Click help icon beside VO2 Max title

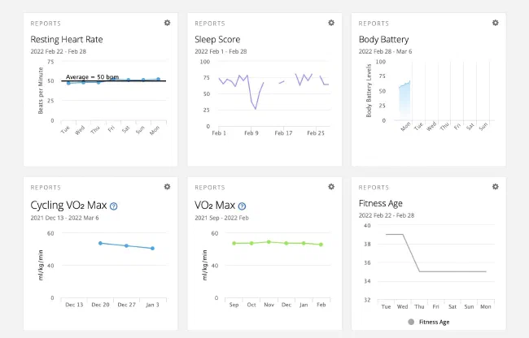coord(242,206)
